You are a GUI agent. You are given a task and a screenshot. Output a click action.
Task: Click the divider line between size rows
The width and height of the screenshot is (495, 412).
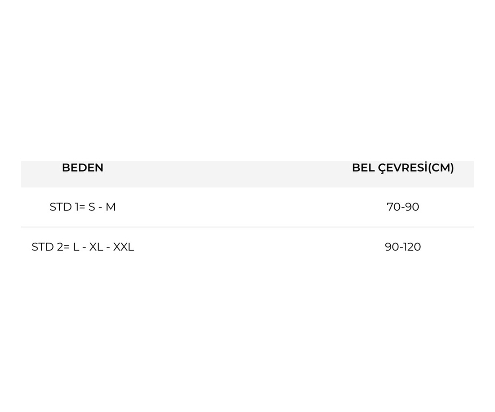click(x=247, y=227)
